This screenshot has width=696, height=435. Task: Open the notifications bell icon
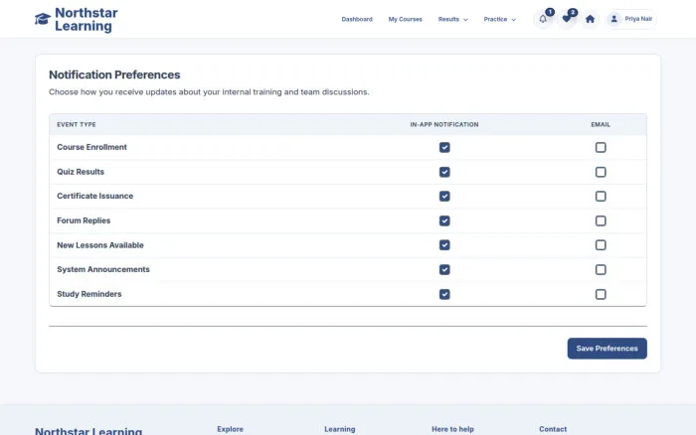543,19
